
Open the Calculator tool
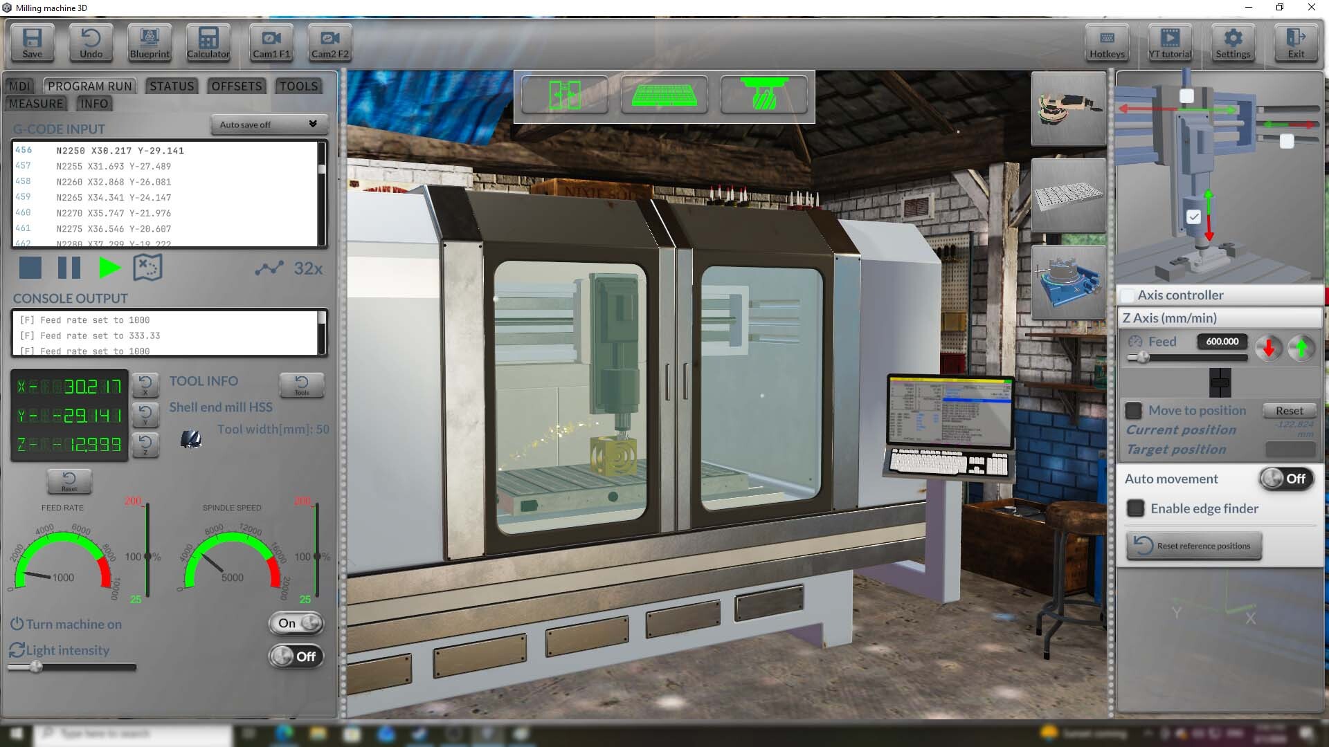click(x=208, y=43)
